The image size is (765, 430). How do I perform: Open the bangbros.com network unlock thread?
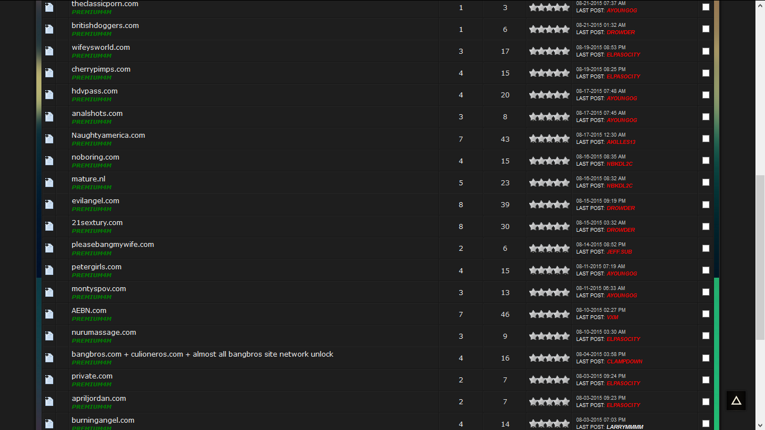pyautogui.click(x=203, y=354)
